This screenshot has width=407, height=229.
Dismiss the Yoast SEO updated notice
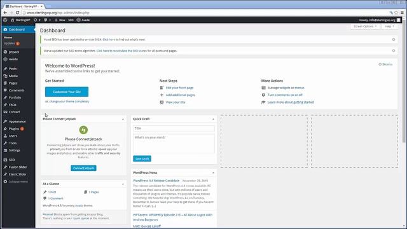394,39
